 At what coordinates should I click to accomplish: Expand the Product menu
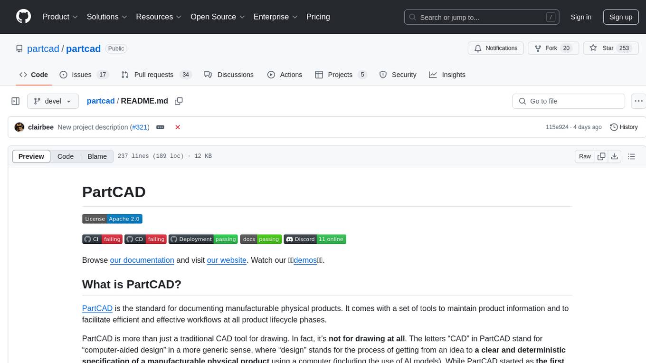[60, 17]
